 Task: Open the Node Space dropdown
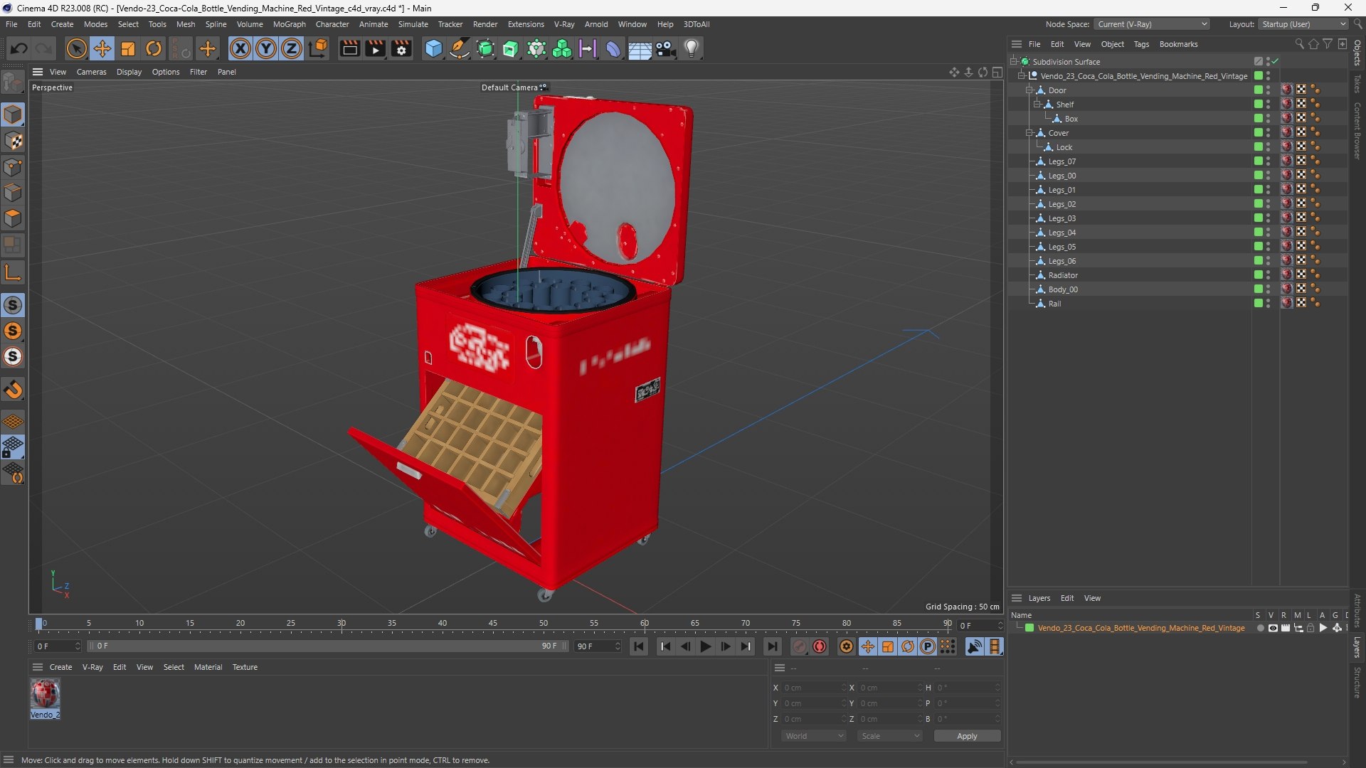click(1151, 24)
